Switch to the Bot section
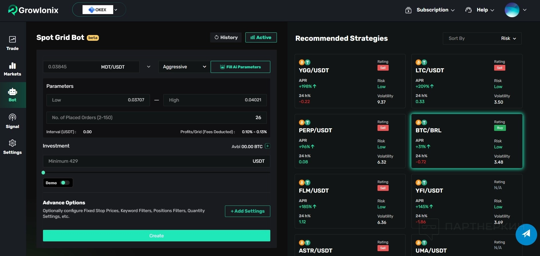 13,95
